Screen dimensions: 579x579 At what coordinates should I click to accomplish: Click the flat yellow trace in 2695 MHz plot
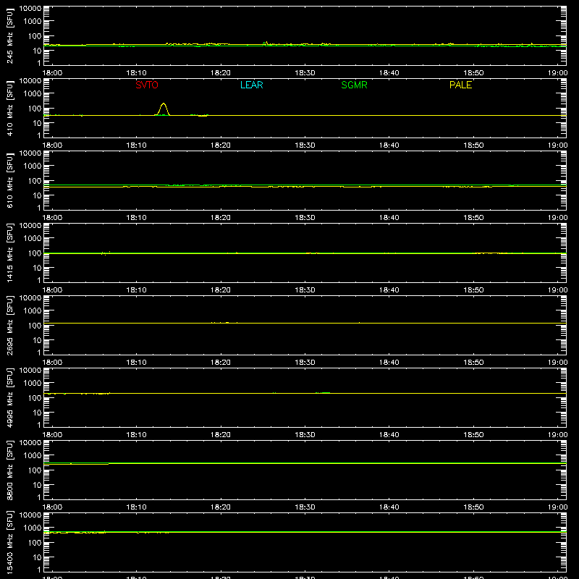click(305, 323)
